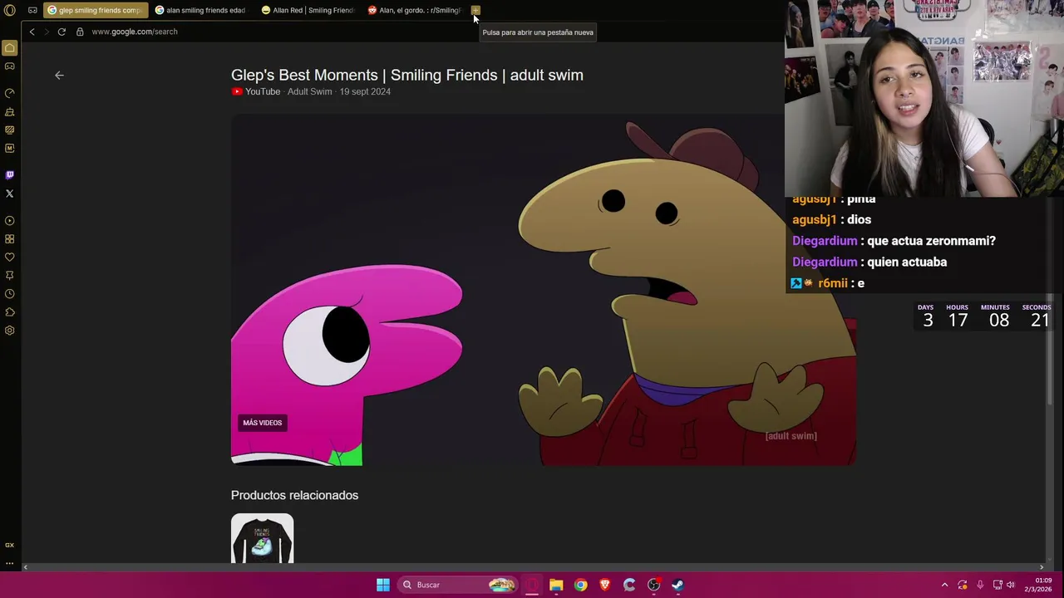Click the countdown HOURS value 17
The width and height of the screenshot is (1064, 598).
958,320
